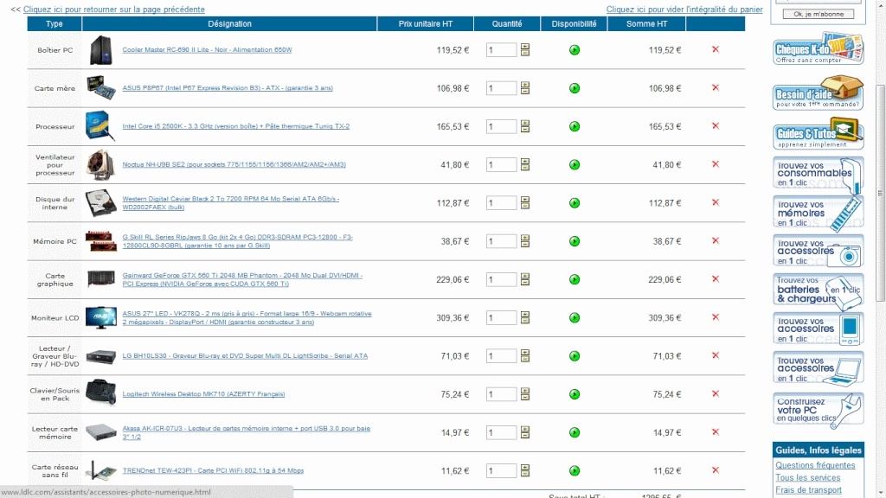Image resolution: width=886 pixels, height=498 pixels.
Task: Adjust quantity stepper for Gainward GTX 560
Action: point(525,279)
